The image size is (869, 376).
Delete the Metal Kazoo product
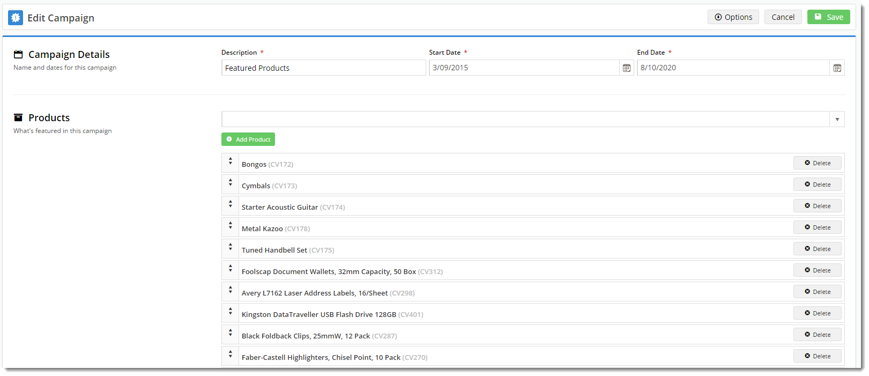point(818,227)
